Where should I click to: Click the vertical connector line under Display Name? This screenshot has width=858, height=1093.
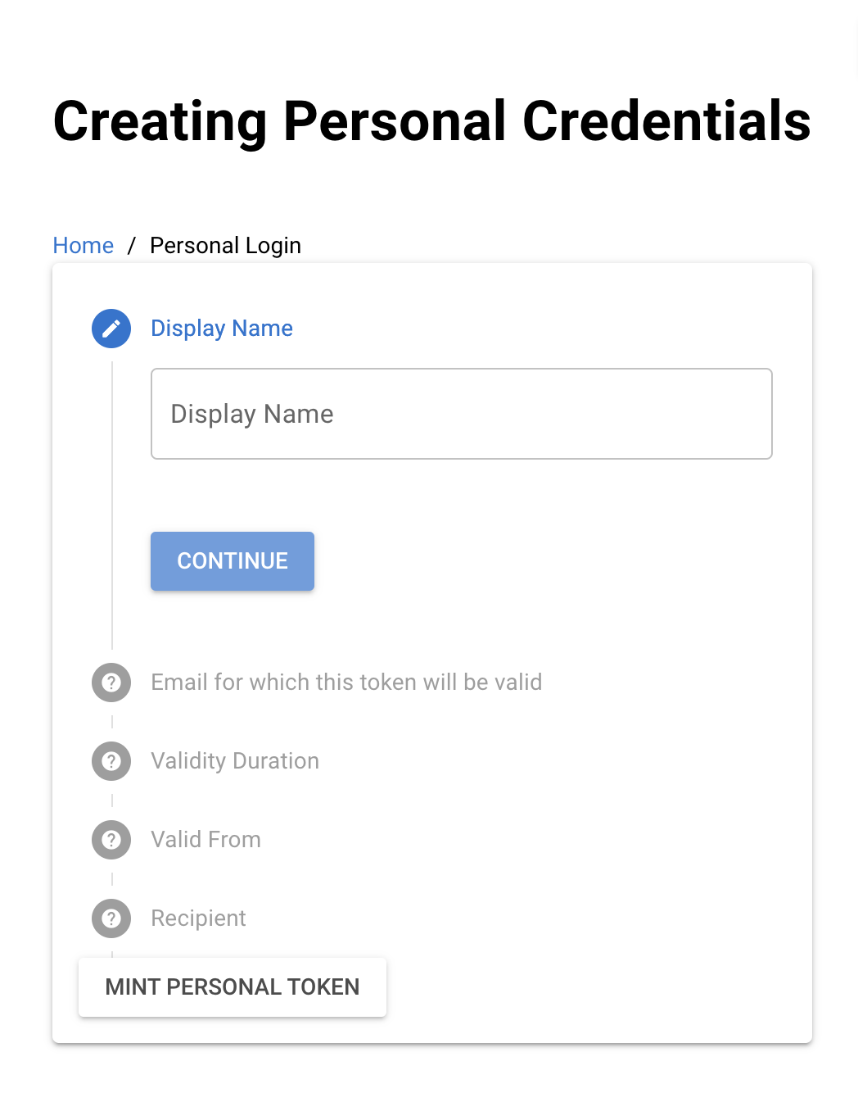(x=112, y=506)
